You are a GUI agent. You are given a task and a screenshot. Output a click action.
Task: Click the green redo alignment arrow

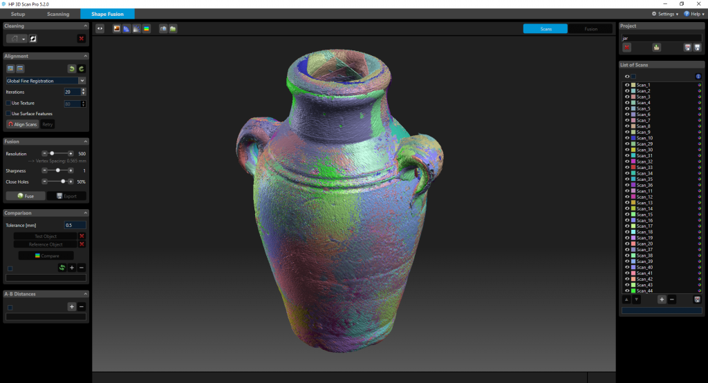click(81, 68)
